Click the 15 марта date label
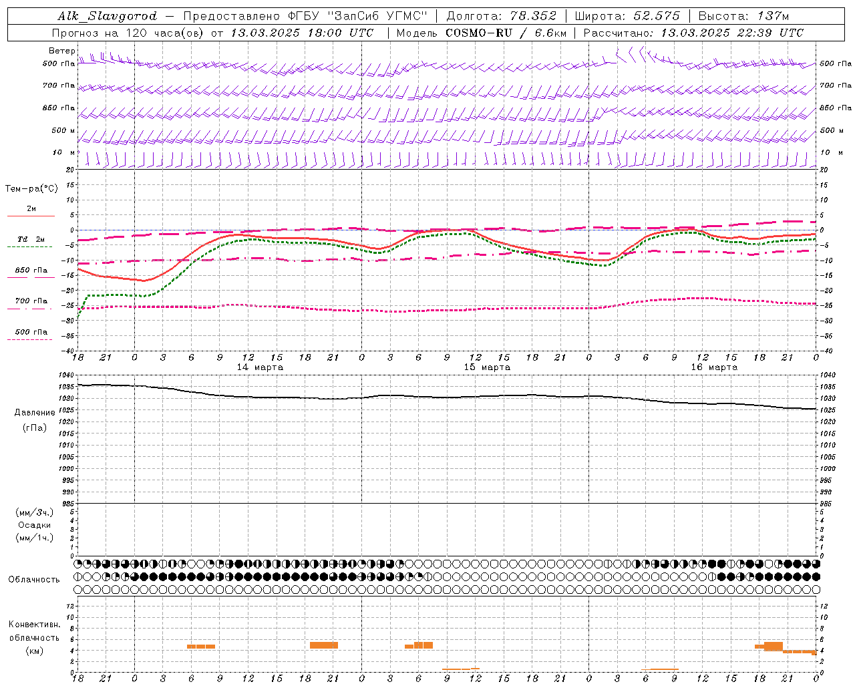855x684 pixels. tap(488, 367)
